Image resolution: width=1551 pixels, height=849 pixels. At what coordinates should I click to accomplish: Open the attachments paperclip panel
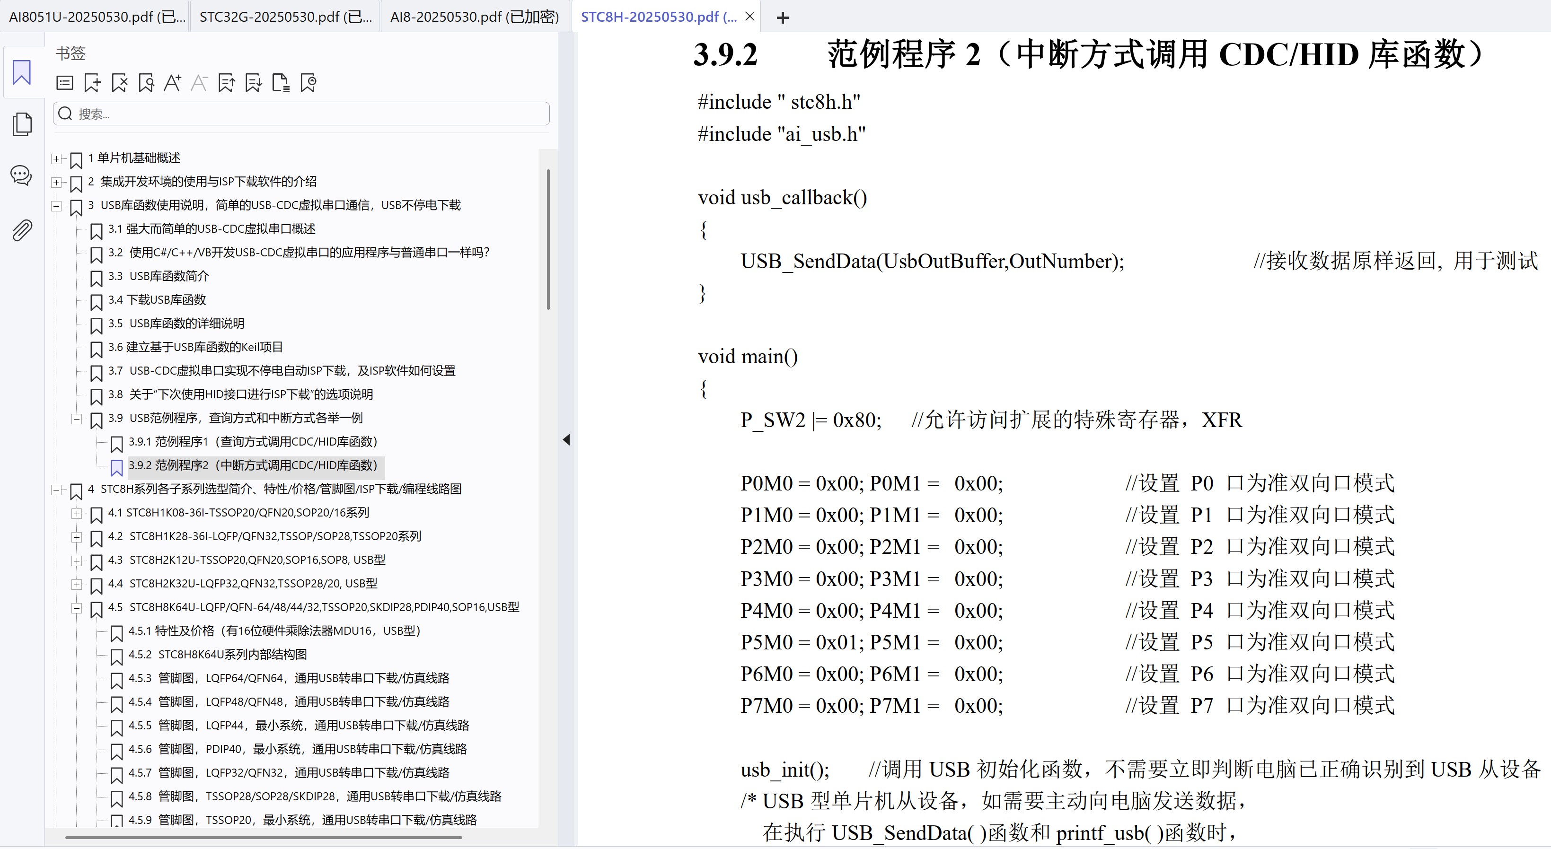[22, 230]
